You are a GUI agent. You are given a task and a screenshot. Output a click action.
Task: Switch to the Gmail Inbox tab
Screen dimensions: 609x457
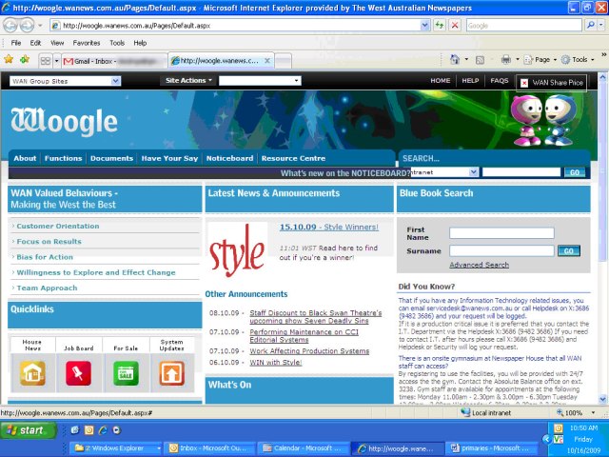click(109, 60)
